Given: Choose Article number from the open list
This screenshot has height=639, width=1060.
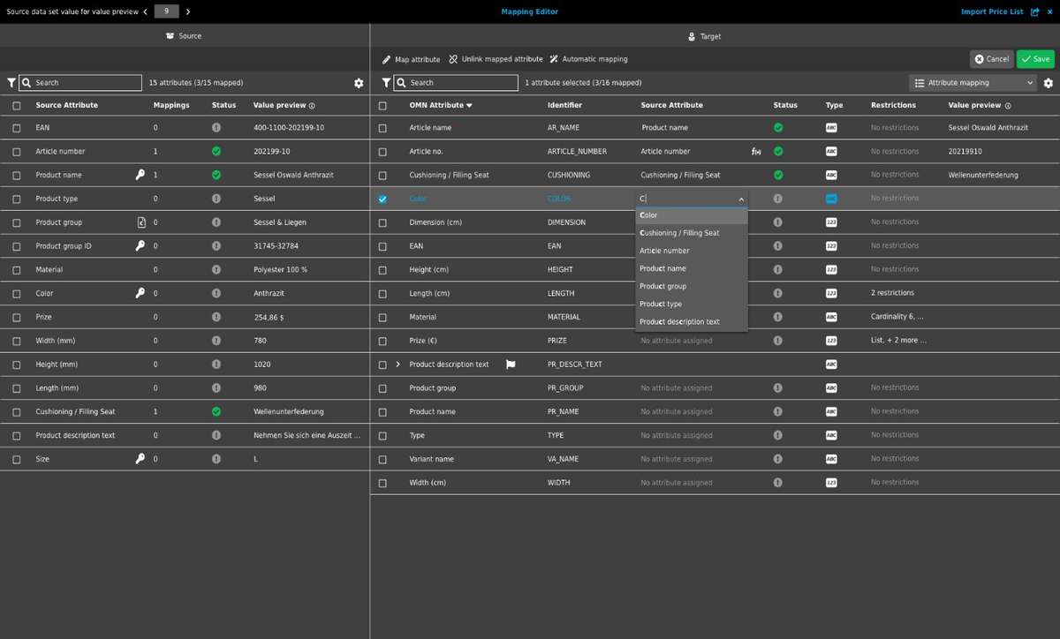Looking at the screenshot, I should pyautogui.click(x=662, y=251).
